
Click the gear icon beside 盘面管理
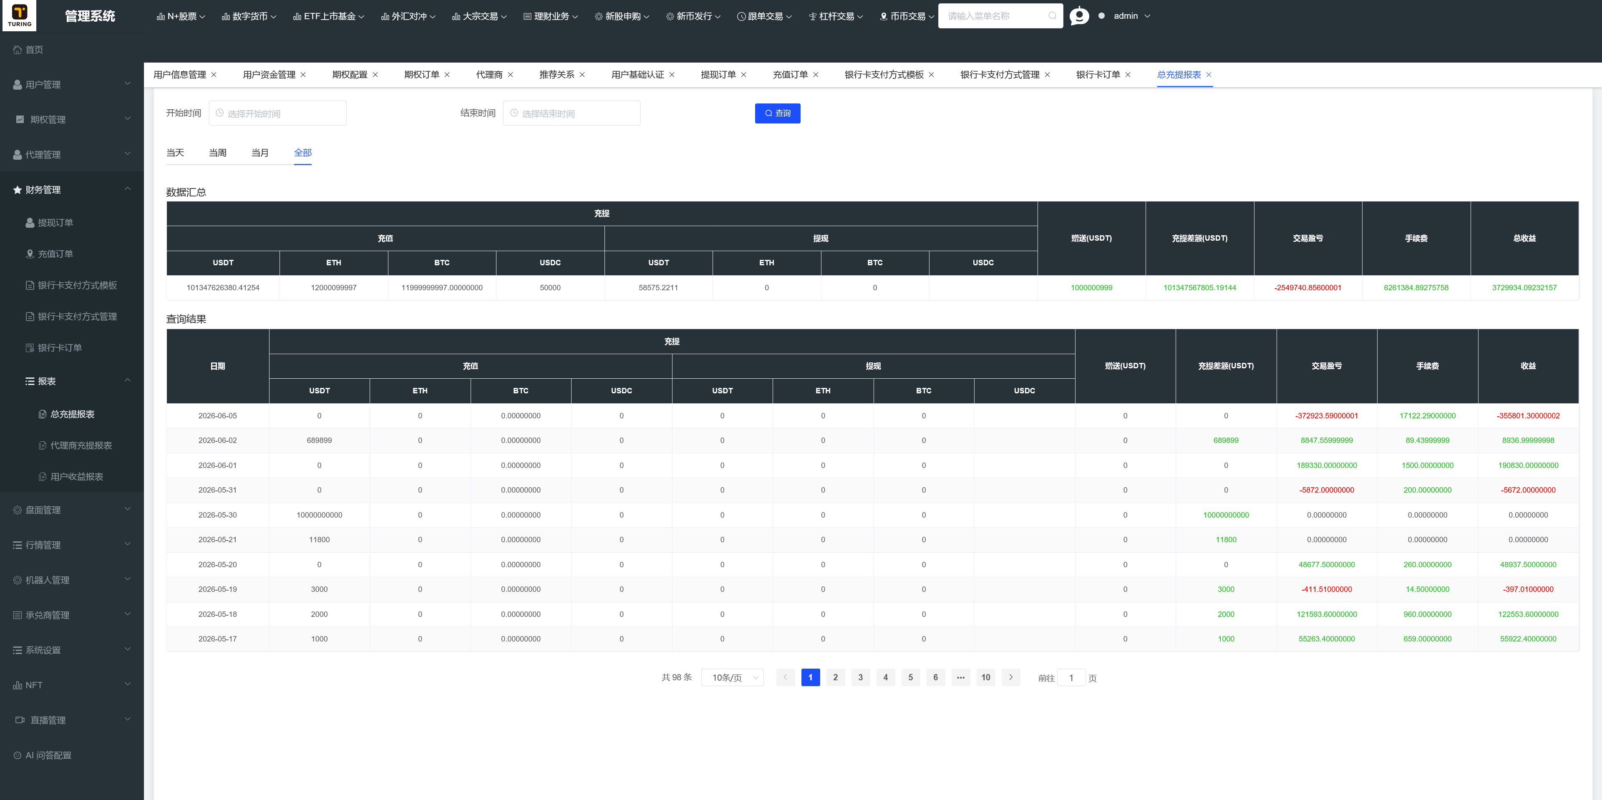tap(18, 510)
